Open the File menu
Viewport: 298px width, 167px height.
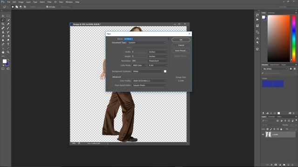tap(8, 2)
